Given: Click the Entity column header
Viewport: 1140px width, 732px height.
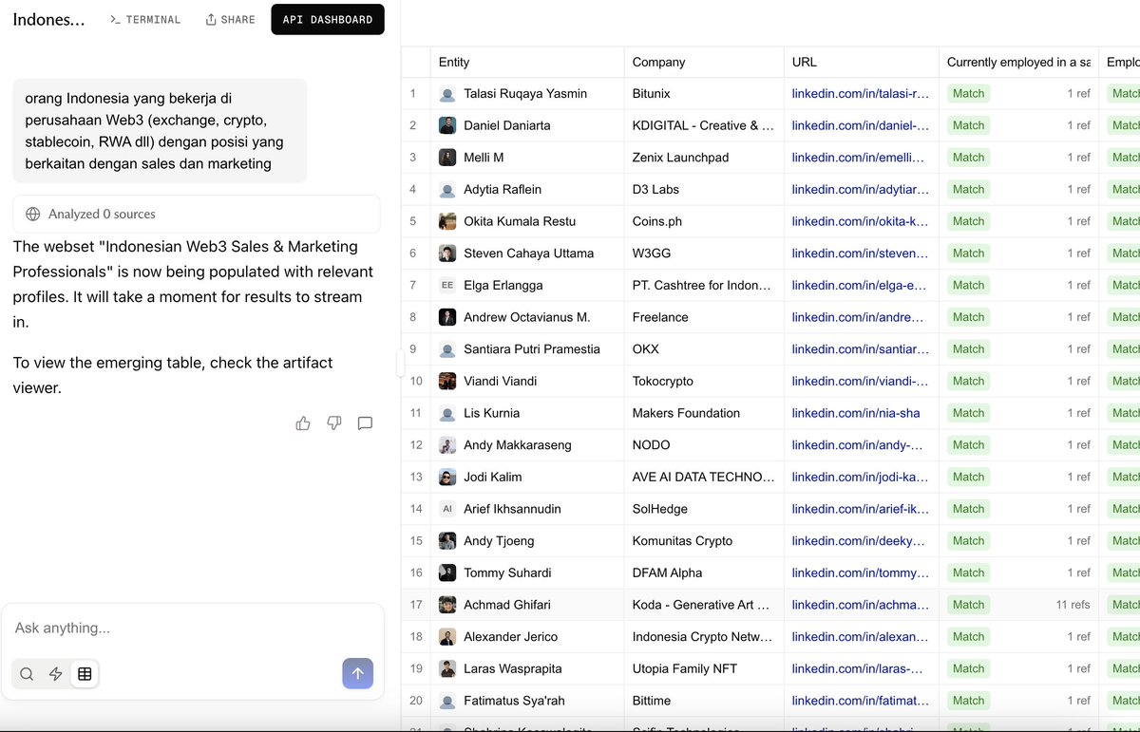Looking at the screenshot, I should click(x=527, y=62).
